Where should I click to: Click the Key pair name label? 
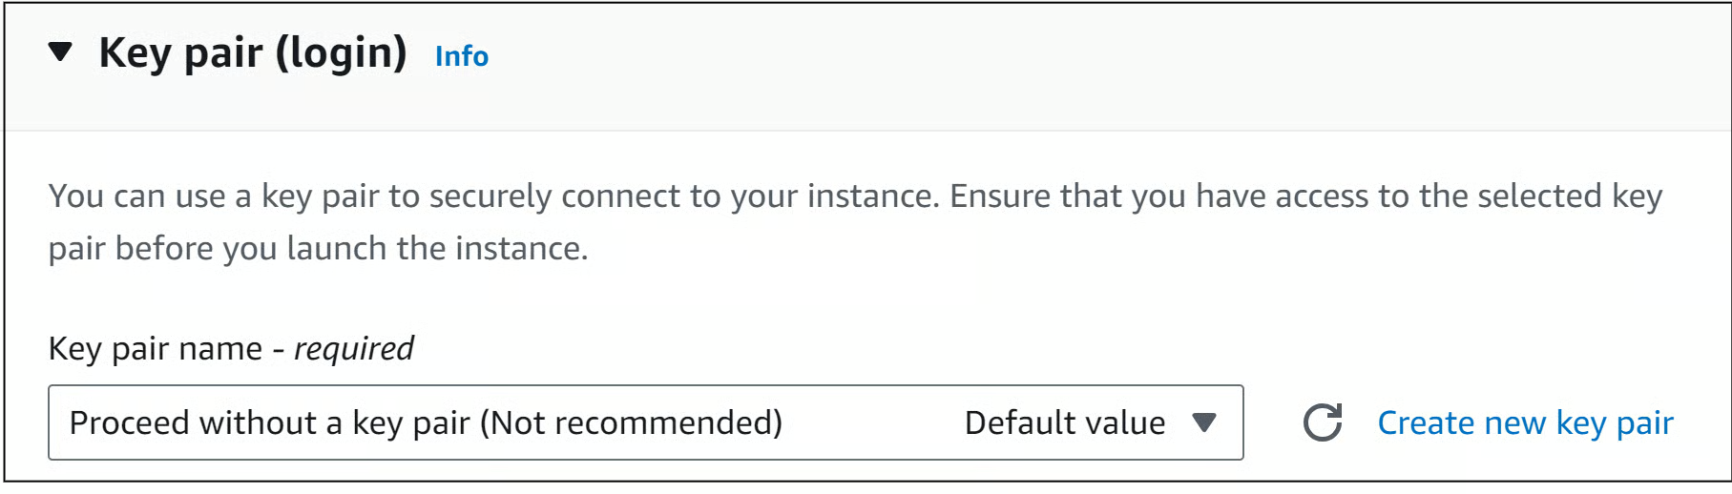pos(156,349)
